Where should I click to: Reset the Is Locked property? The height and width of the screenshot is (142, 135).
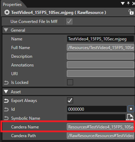tap(6, 82)
